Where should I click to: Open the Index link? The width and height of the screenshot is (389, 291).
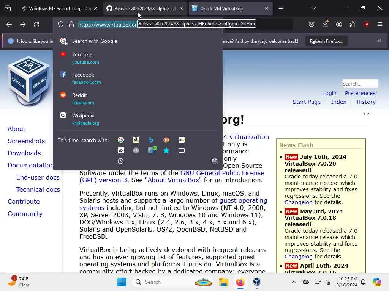tap(338, 102)
